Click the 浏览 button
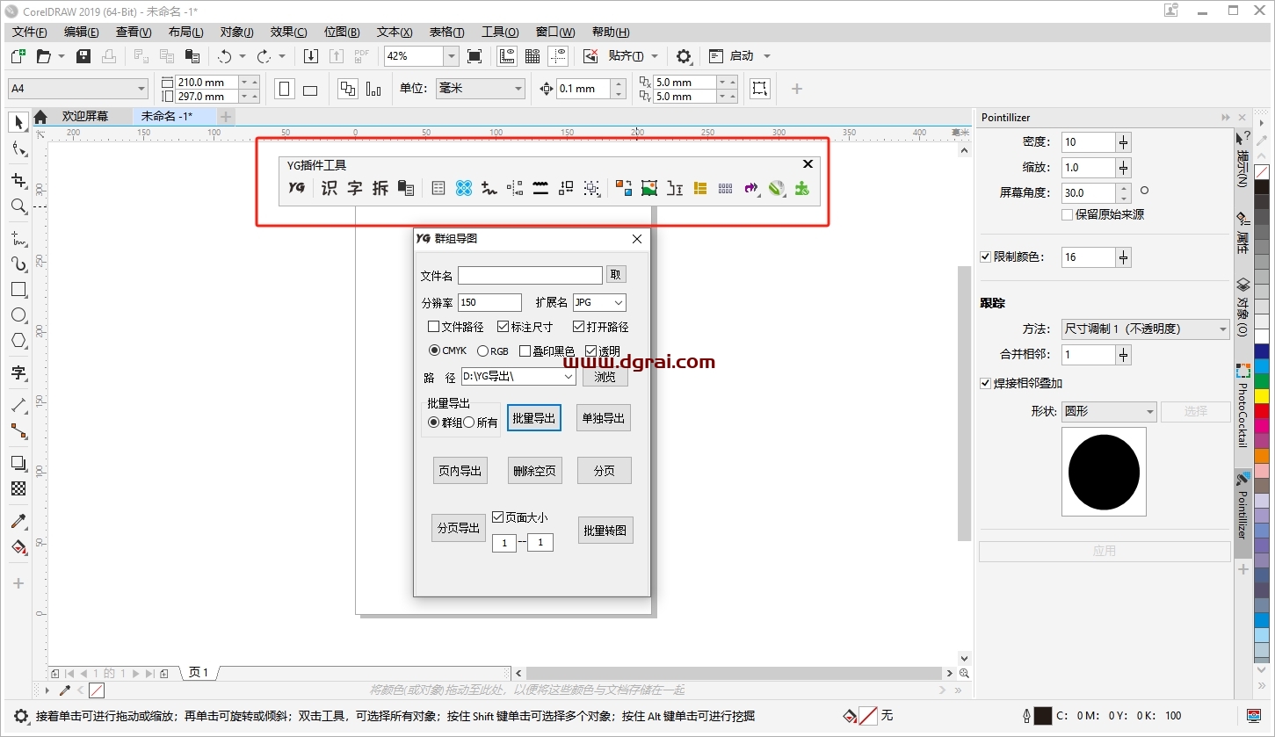This screenshot has width=1275, height=737. pyautogui.click(x=605, y=377)
